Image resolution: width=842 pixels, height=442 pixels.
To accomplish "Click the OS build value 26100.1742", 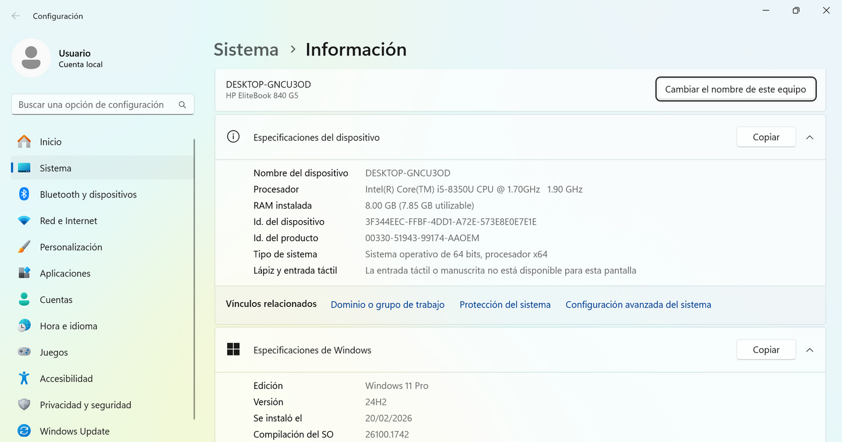I will click(x=387, y=434).
